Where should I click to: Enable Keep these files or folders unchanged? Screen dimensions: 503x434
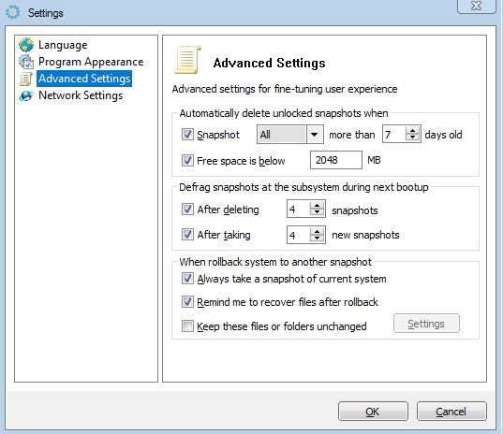point(187,326)
